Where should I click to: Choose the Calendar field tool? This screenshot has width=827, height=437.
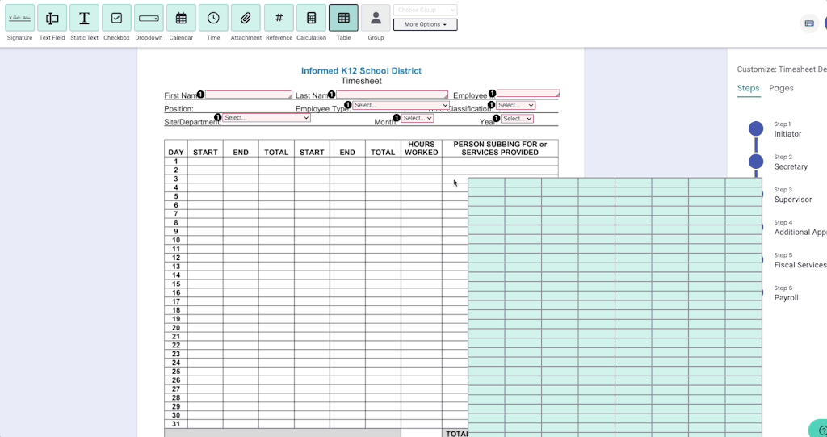click(x=181, y=18)
